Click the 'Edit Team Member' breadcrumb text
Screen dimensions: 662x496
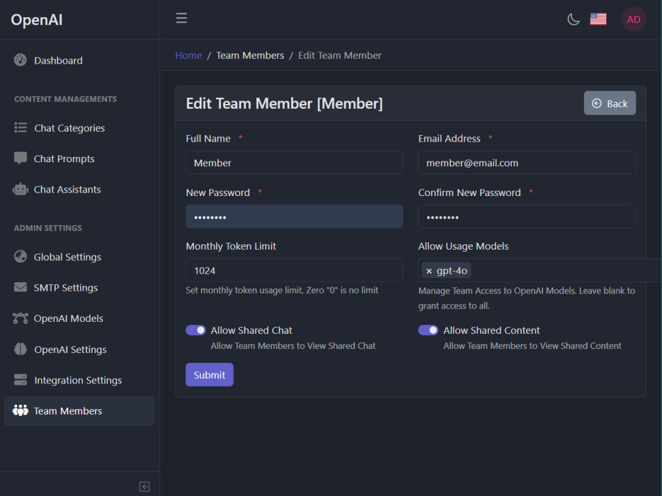click(x=340, y=56)
